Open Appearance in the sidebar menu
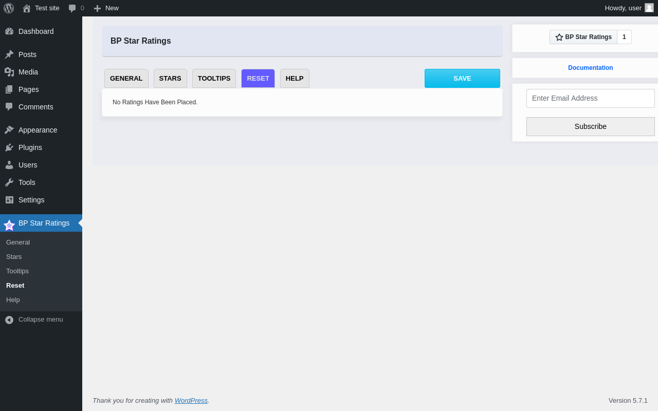658x411 pixels. point(41,130)
